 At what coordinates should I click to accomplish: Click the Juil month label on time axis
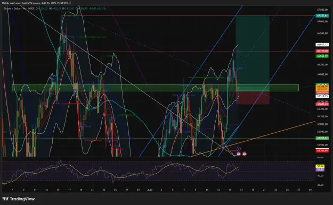click(x=150, y=190)
